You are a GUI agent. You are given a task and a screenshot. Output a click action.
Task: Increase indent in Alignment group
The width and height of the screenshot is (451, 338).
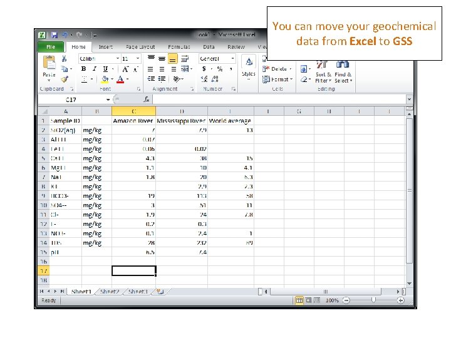(x=162, y=79)
